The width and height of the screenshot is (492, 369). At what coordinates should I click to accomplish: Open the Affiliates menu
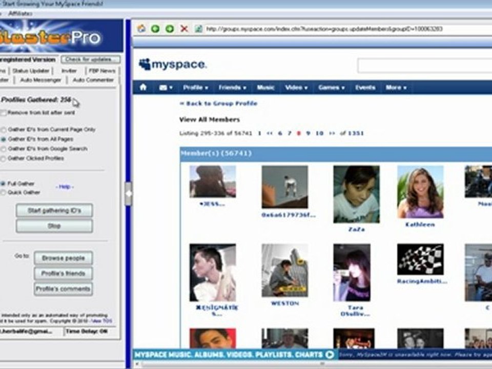20,13
